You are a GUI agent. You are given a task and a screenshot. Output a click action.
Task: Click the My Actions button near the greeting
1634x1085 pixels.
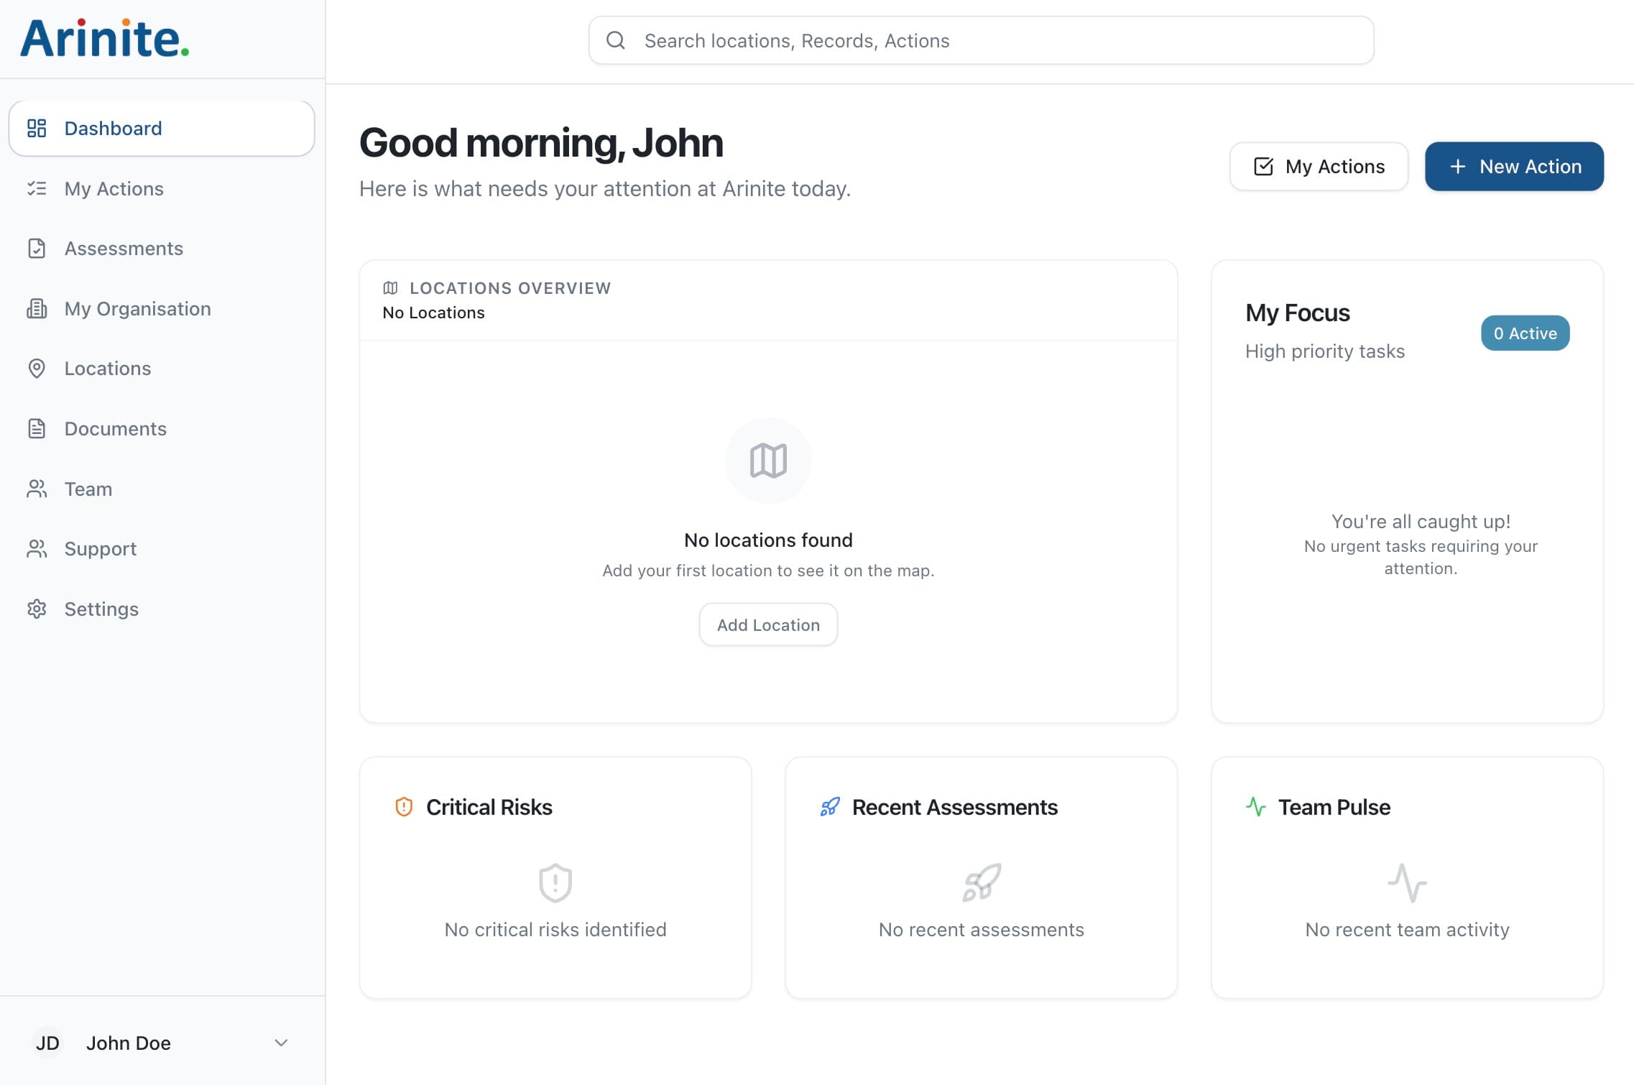1319,166
